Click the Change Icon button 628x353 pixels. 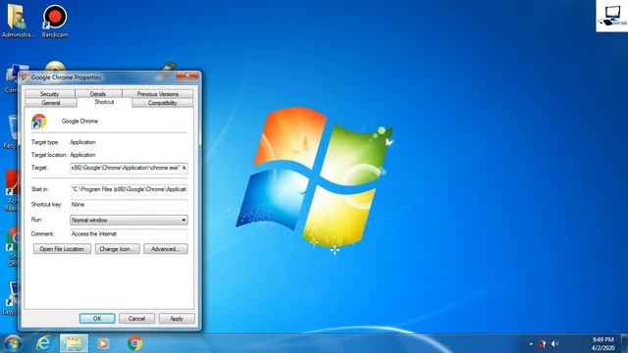click(x=118, y=249)
